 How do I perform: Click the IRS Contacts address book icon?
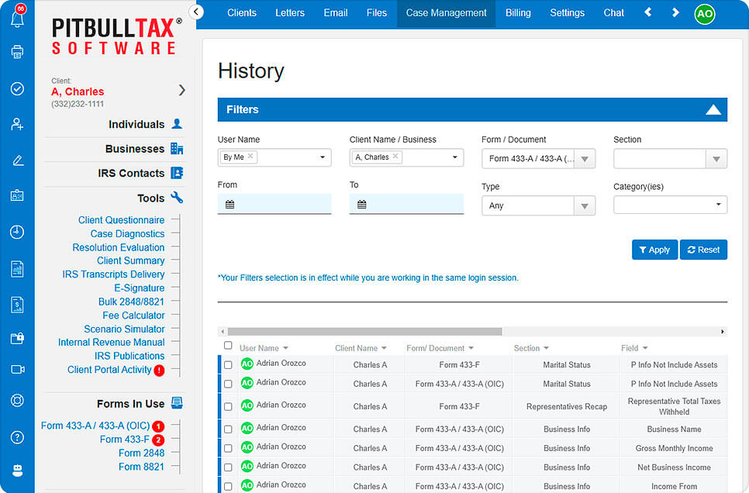177,173
